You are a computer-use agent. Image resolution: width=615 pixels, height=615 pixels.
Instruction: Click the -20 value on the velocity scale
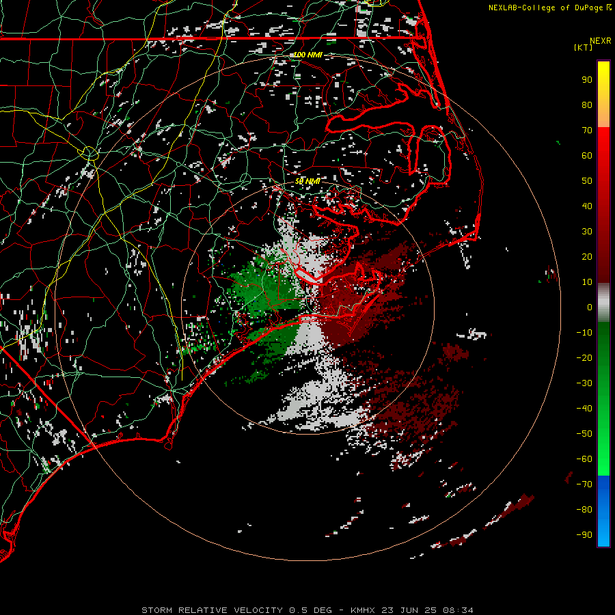(584, 358)
